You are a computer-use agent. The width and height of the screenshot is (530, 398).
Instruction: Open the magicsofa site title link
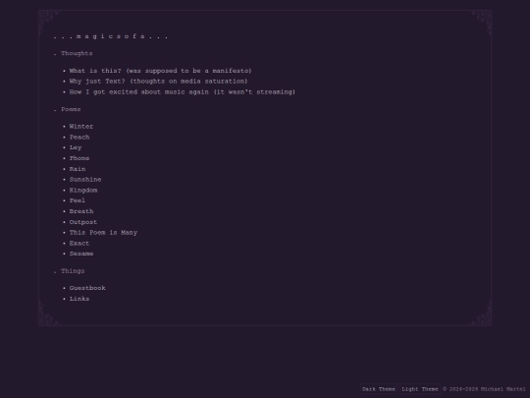111,36
